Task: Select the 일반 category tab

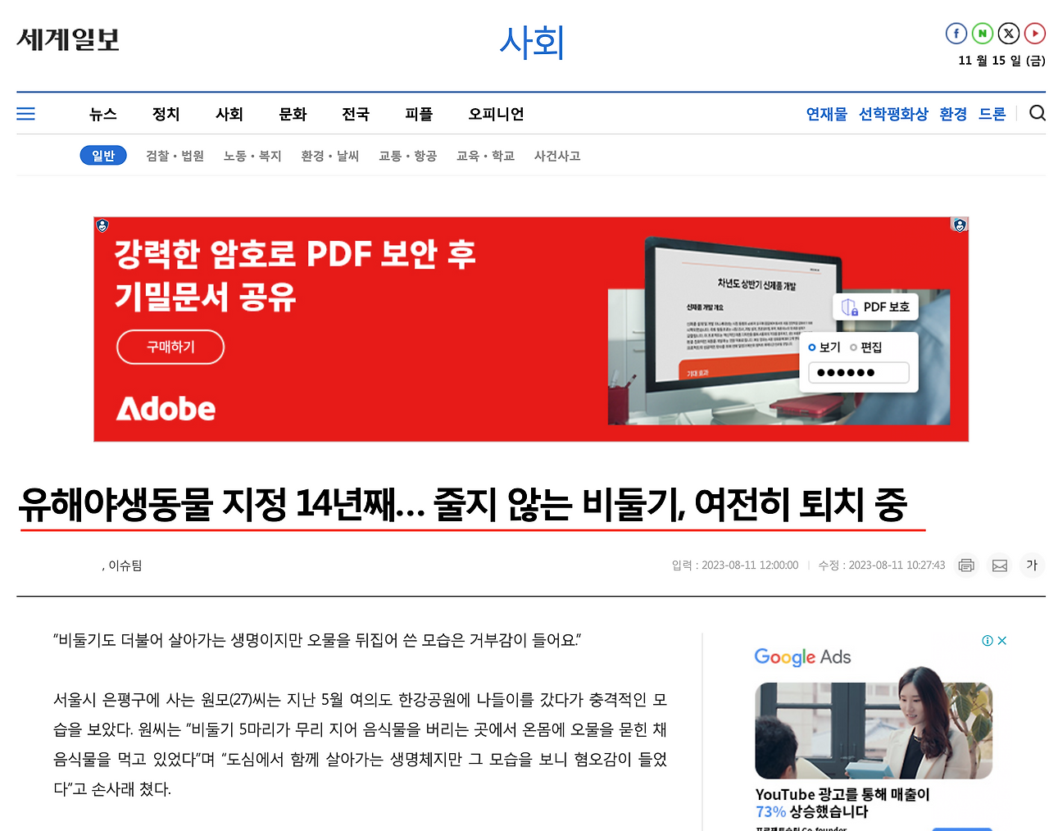Action: 103,156
